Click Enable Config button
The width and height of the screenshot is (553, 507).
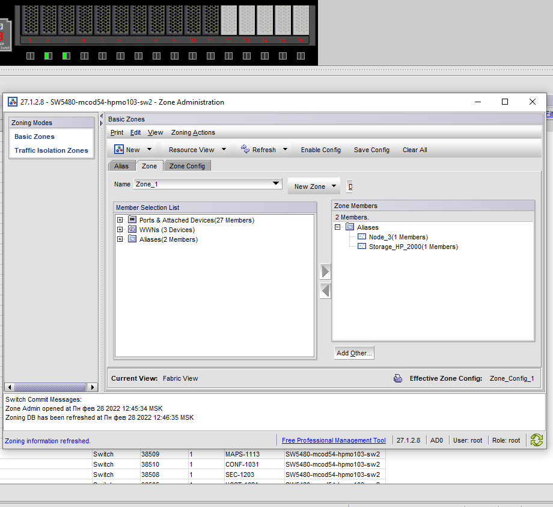[320, 150]
